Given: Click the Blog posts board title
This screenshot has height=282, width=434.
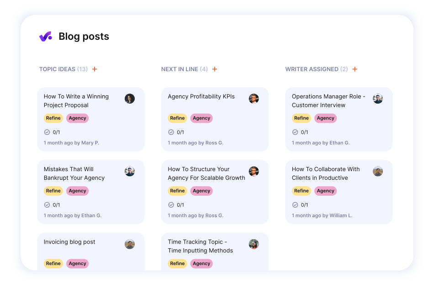Looking at the screenshot, I should click(84, 37).
